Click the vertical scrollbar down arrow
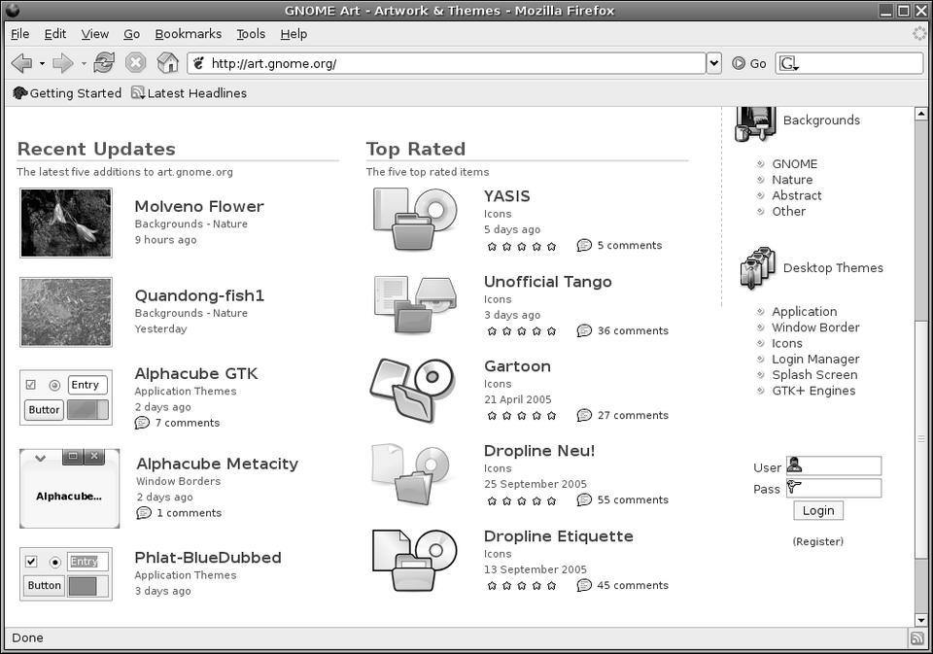This screenshot has height=654, width=933. click(921, 620)
